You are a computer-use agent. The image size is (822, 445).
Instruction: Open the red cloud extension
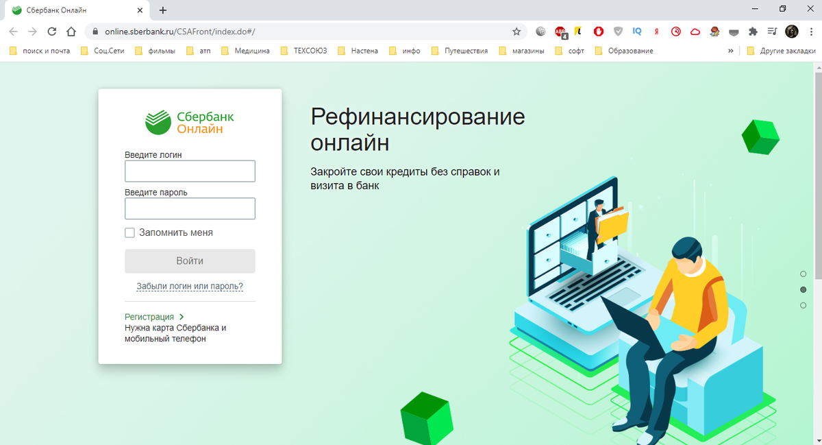click(695, 32)
